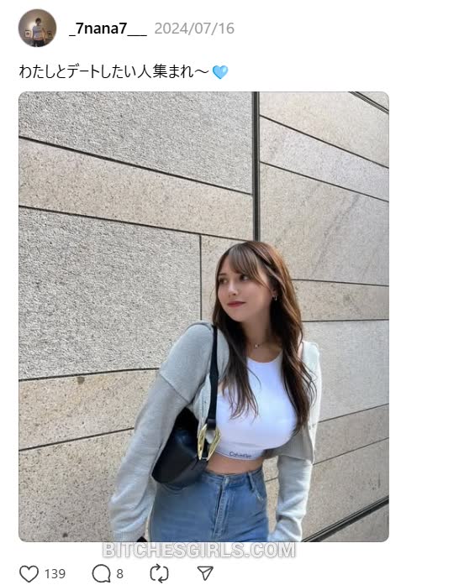This screenshot has height=585, width=459.
Task: Click the Calvin Klein logo band on top
Action: 240,454
